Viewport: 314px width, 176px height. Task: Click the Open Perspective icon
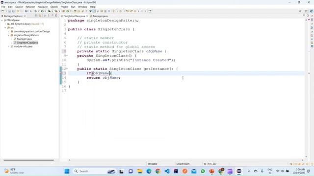(306, 11)
